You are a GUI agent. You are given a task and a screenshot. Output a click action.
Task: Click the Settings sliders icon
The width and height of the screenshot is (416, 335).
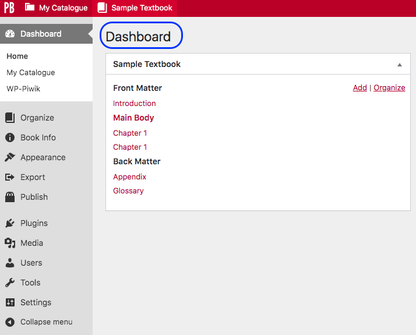tap(10, 302)
